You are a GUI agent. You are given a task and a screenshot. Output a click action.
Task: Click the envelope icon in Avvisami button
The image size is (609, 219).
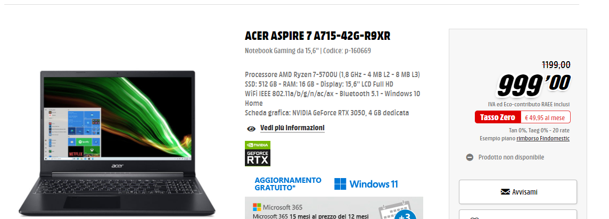click(x=505, y=192)
